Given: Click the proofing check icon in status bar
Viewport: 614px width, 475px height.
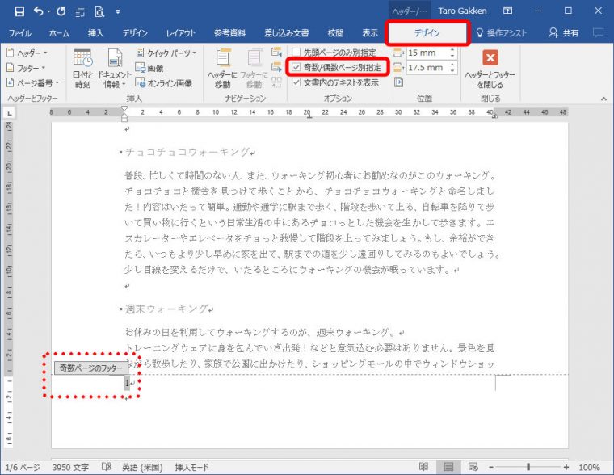Looking at the screenshot, I should coord(106,467).
